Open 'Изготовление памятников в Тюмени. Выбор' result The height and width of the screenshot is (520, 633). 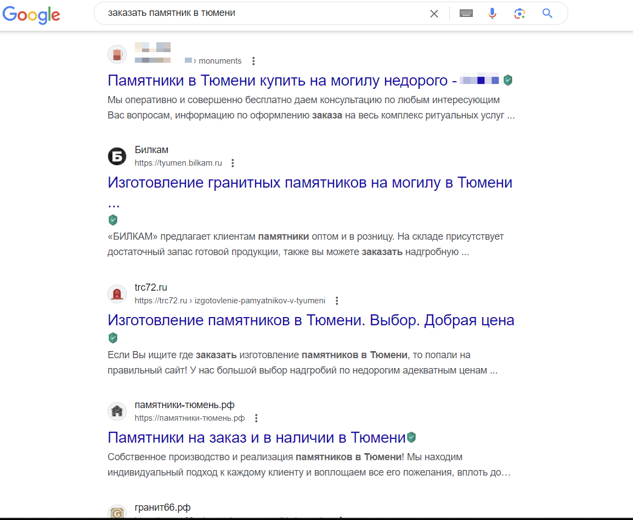(x=310, y=320)
